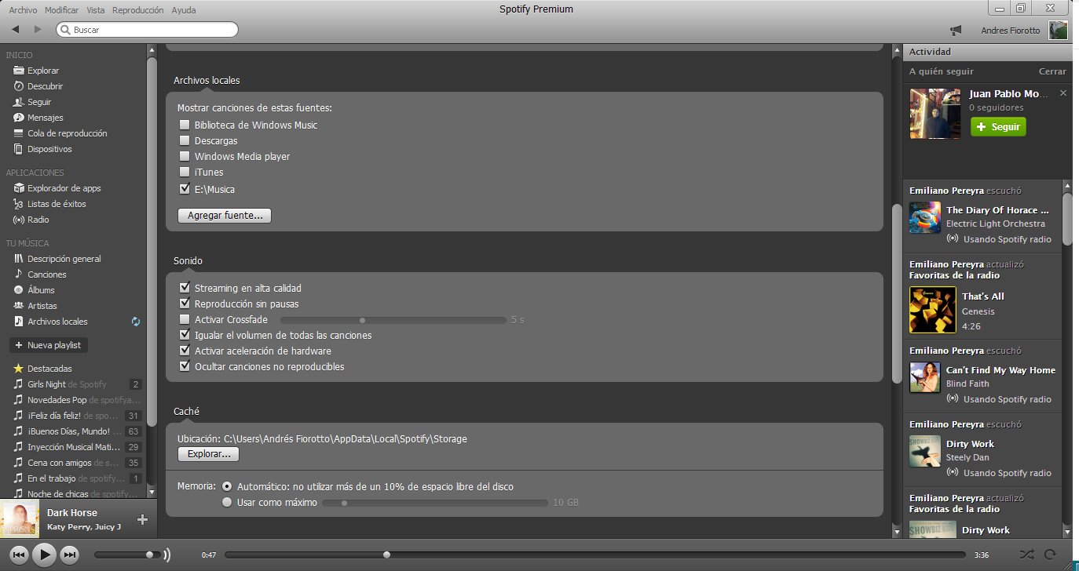Dismiss the Juan Pablo suggestion

1063,93
